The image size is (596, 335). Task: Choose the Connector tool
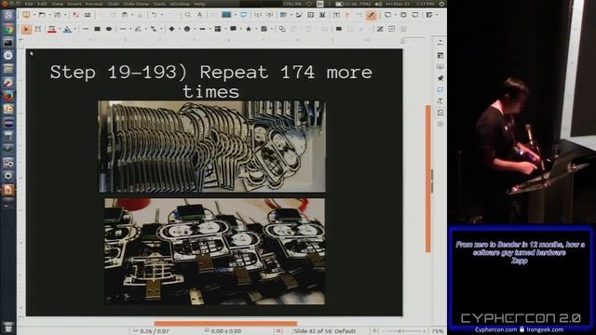coord(153,29)
